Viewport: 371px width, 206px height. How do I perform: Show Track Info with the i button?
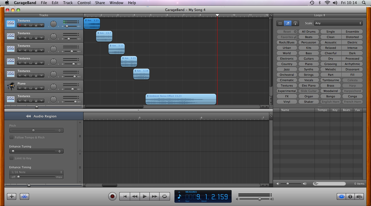[350, 196]
